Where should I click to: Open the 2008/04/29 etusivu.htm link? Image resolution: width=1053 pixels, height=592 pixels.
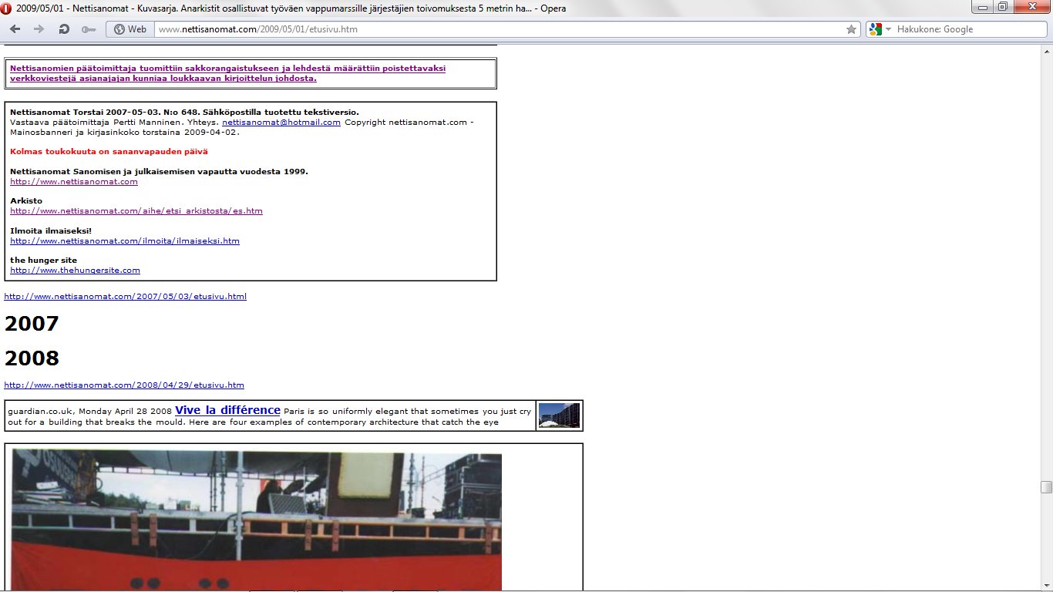[x=123, y=385]
